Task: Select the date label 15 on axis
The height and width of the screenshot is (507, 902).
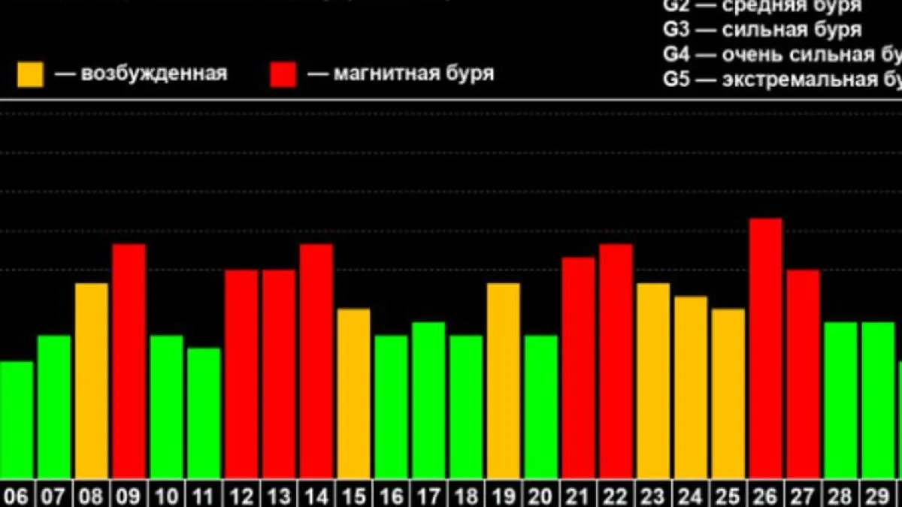Action: tap(353, 495)
